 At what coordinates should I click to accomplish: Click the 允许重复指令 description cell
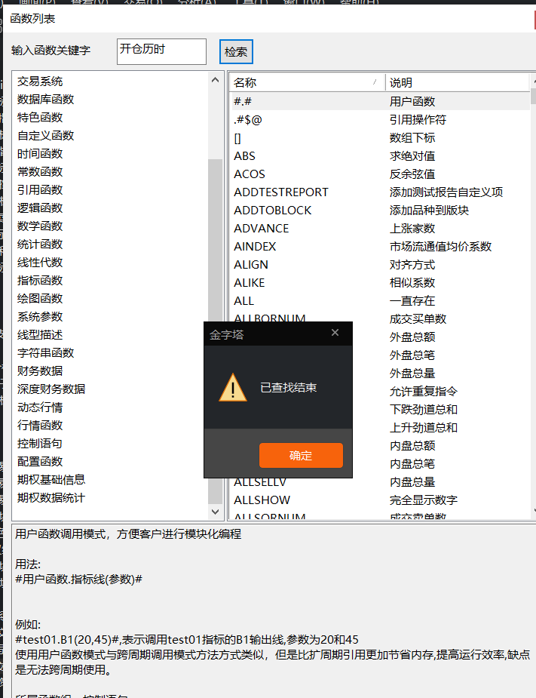click(x=424, y=392)
